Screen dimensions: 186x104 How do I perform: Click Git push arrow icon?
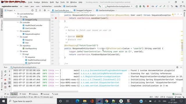(164, 6)
